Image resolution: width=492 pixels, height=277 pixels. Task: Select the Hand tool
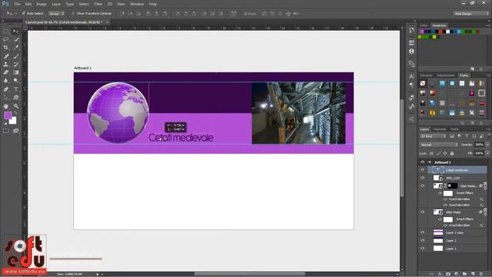click(6, 106)
